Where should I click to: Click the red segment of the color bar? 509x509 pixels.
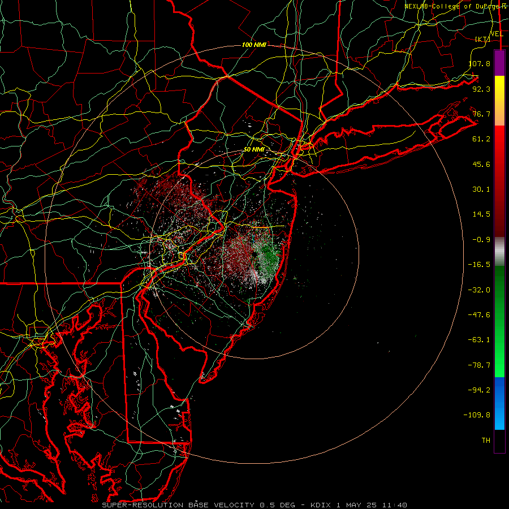[x=499, y=181]
